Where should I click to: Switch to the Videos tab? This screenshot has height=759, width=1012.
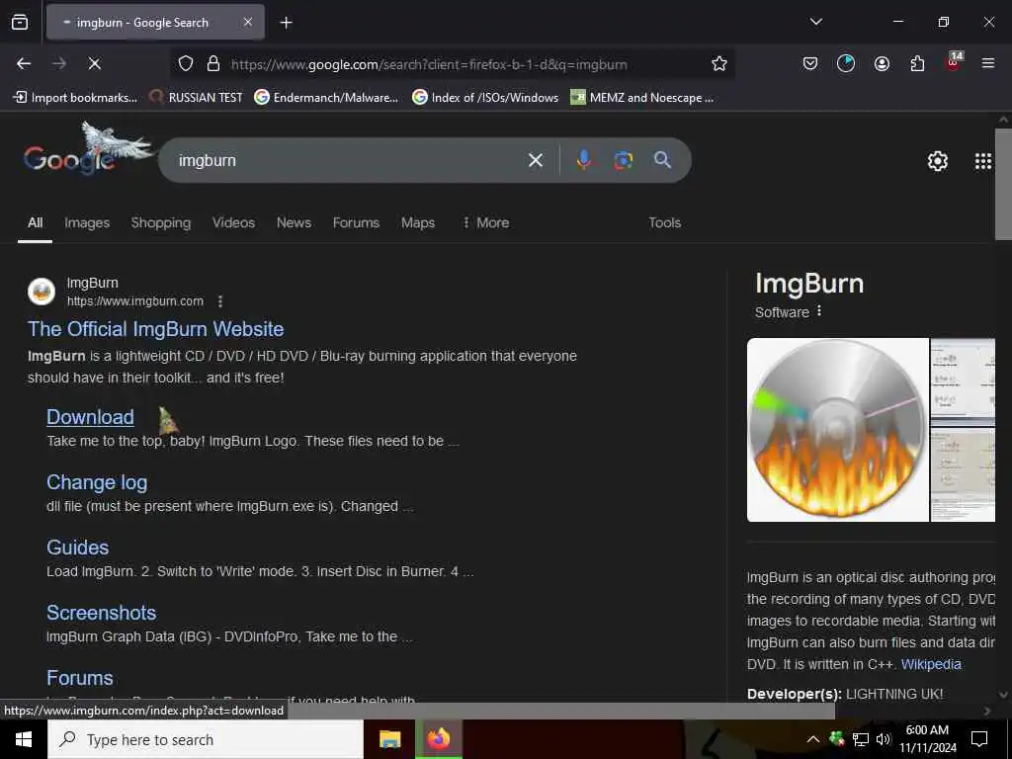pyautogui.click(x=233, y=222)
